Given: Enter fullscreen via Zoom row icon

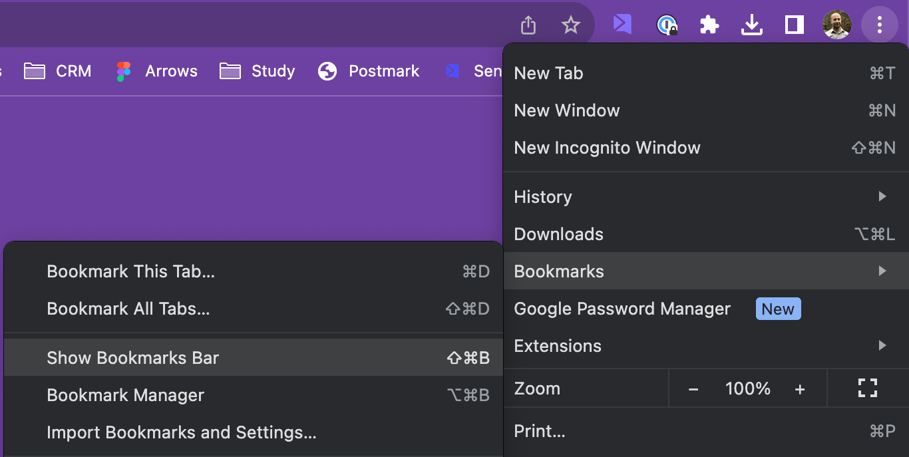Looking at the screenshot, I should pyautogui.click(x=868, y=388).
